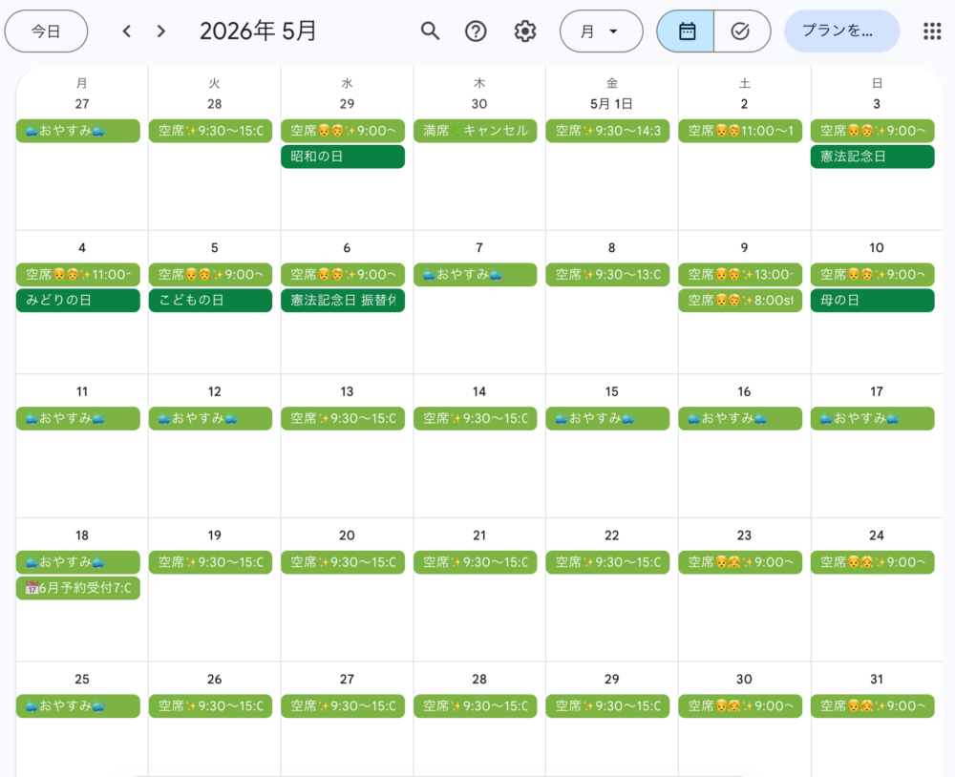Open the Google apps grid

932,31
